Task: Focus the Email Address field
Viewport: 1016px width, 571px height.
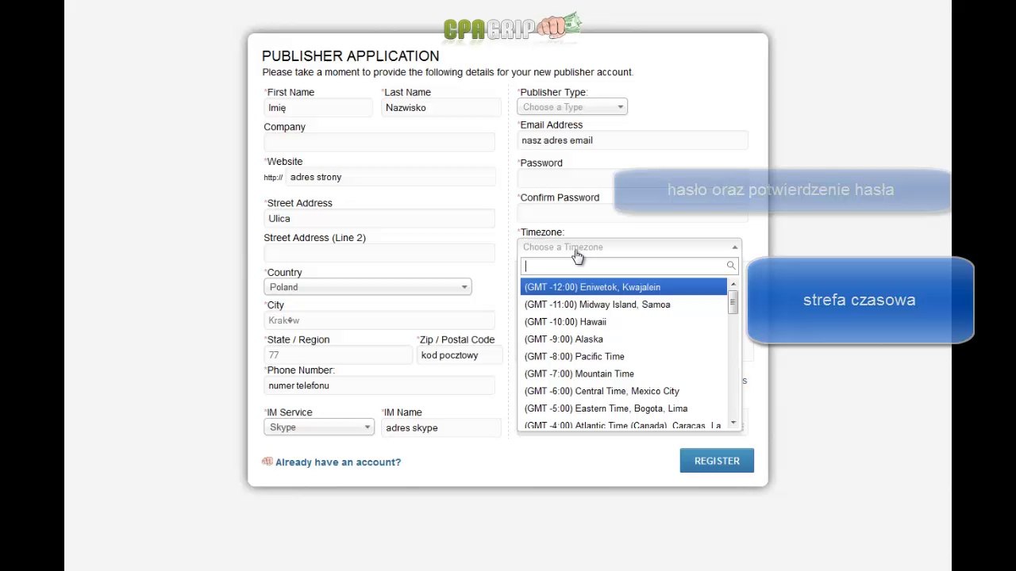Action: tap(633, 140)
